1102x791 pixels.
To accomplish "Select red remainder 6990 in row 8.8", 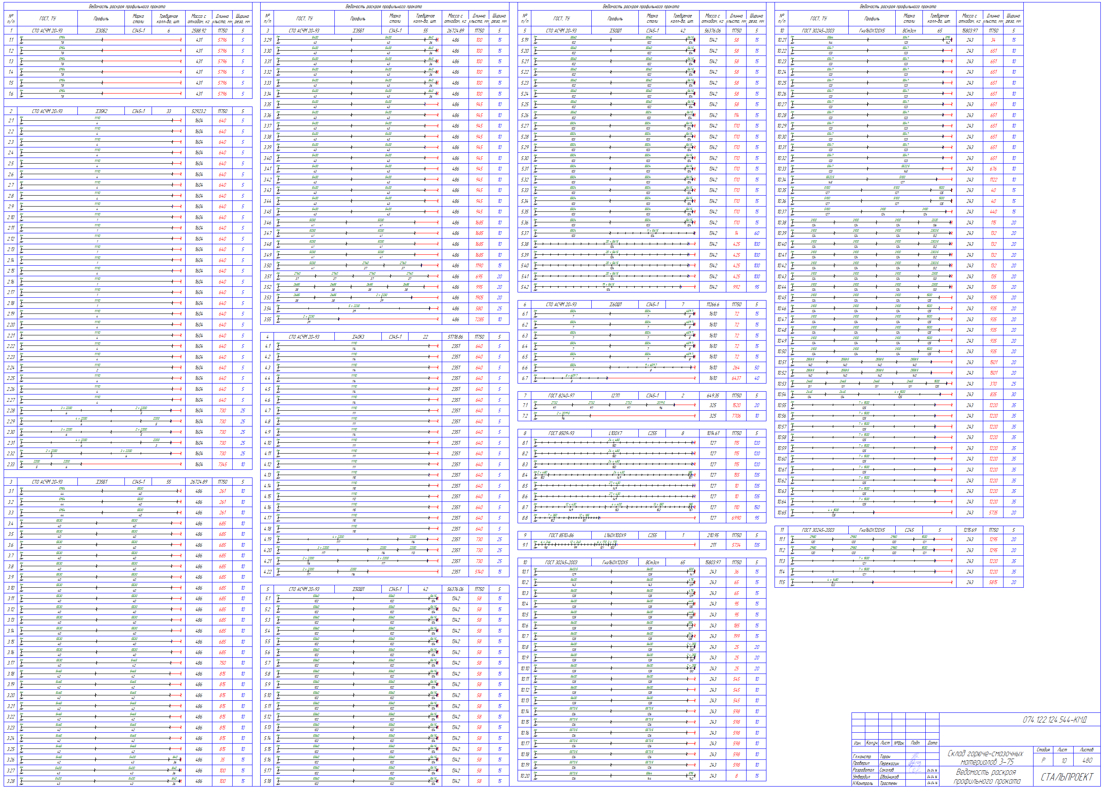I will tap(736, 518).
